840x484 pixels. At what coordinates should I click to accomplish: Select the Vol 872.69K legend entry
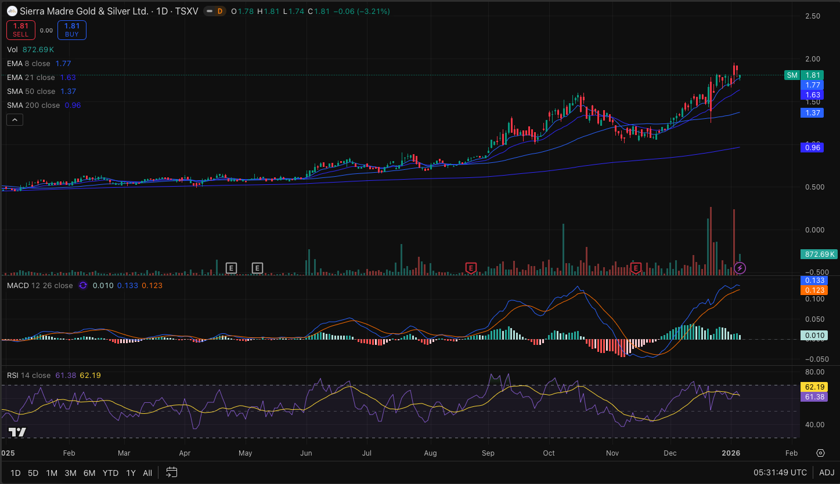32,49
